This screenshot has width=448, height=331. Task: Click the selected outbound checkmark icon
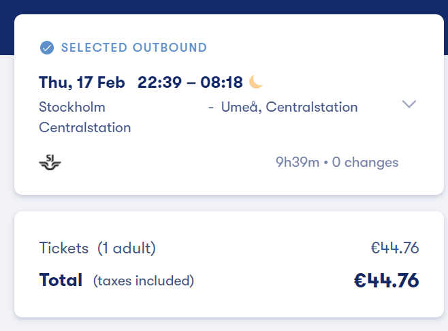pos(47,48)
